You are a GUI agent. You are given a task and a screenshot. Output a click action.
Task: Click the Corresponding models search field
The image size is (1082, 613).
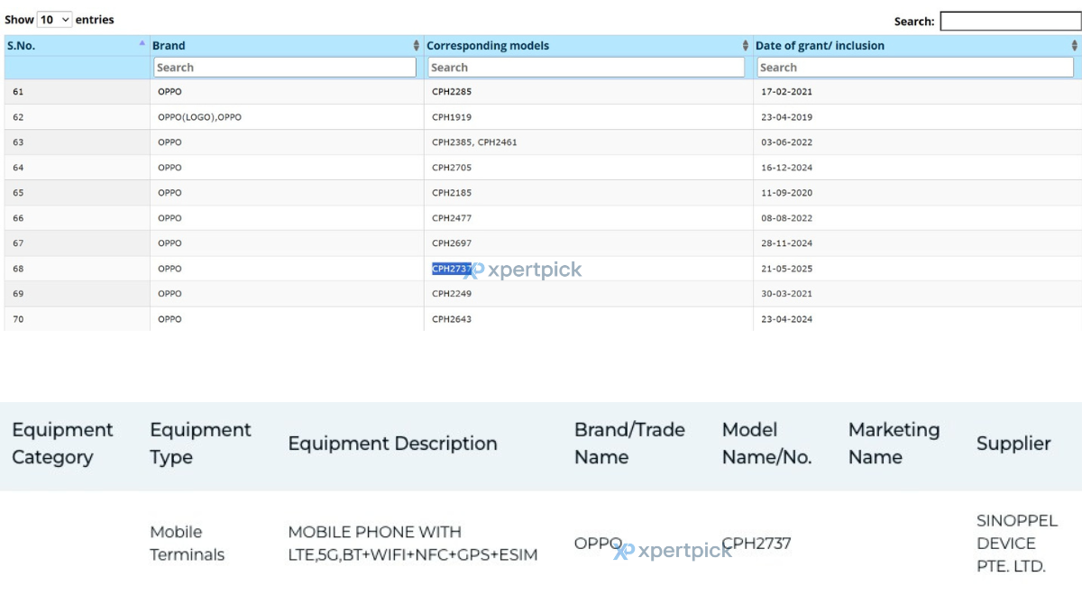tap(586, 68)
